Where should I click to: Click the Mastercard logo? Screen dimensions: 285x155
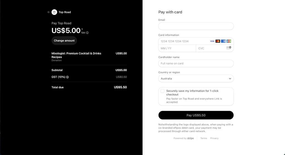point(218,41)
